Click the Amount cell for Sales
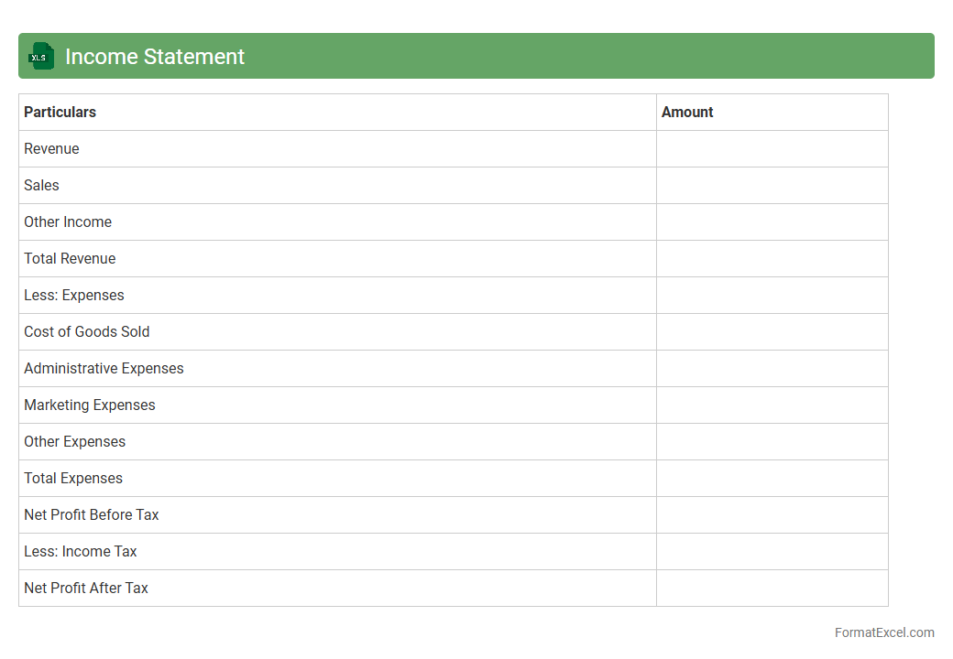The width and height of the screenshot is (953, 659). (772, 186)
